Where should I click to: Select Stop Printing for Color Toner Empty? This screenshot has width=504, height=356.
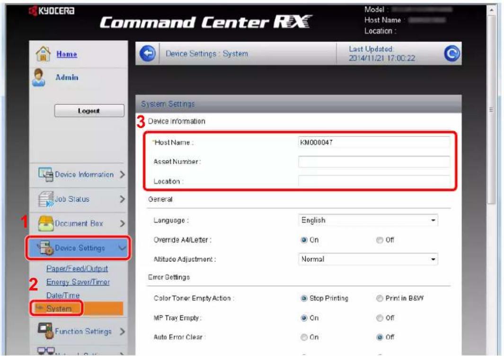[304, 298]
